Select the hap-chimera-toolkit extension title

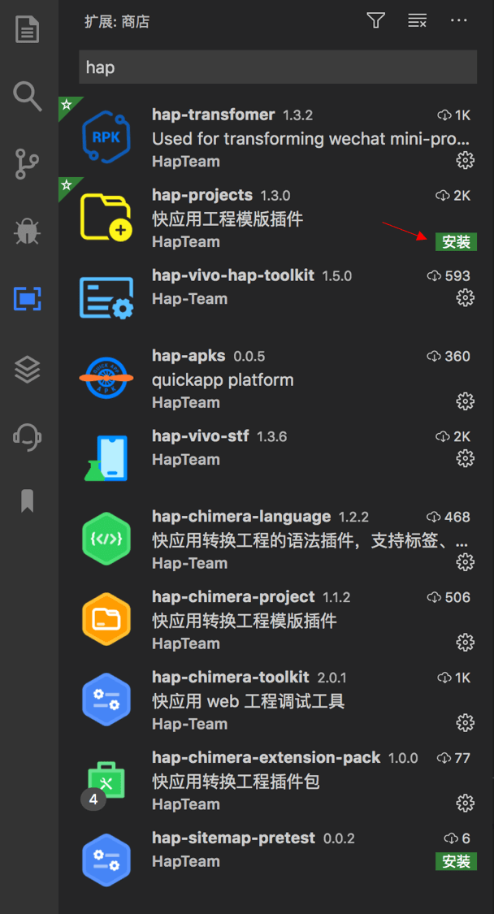pos(231,678)
